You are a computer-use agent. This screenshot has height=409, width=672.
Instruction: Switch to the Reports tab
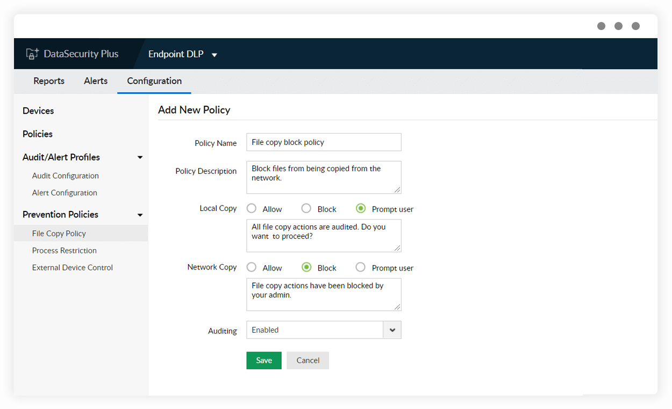point(48,81)
